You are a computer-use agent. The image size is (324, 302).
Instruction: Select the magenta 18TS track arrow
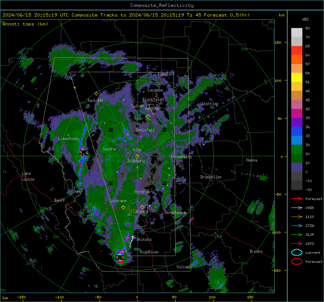point(297,244)
